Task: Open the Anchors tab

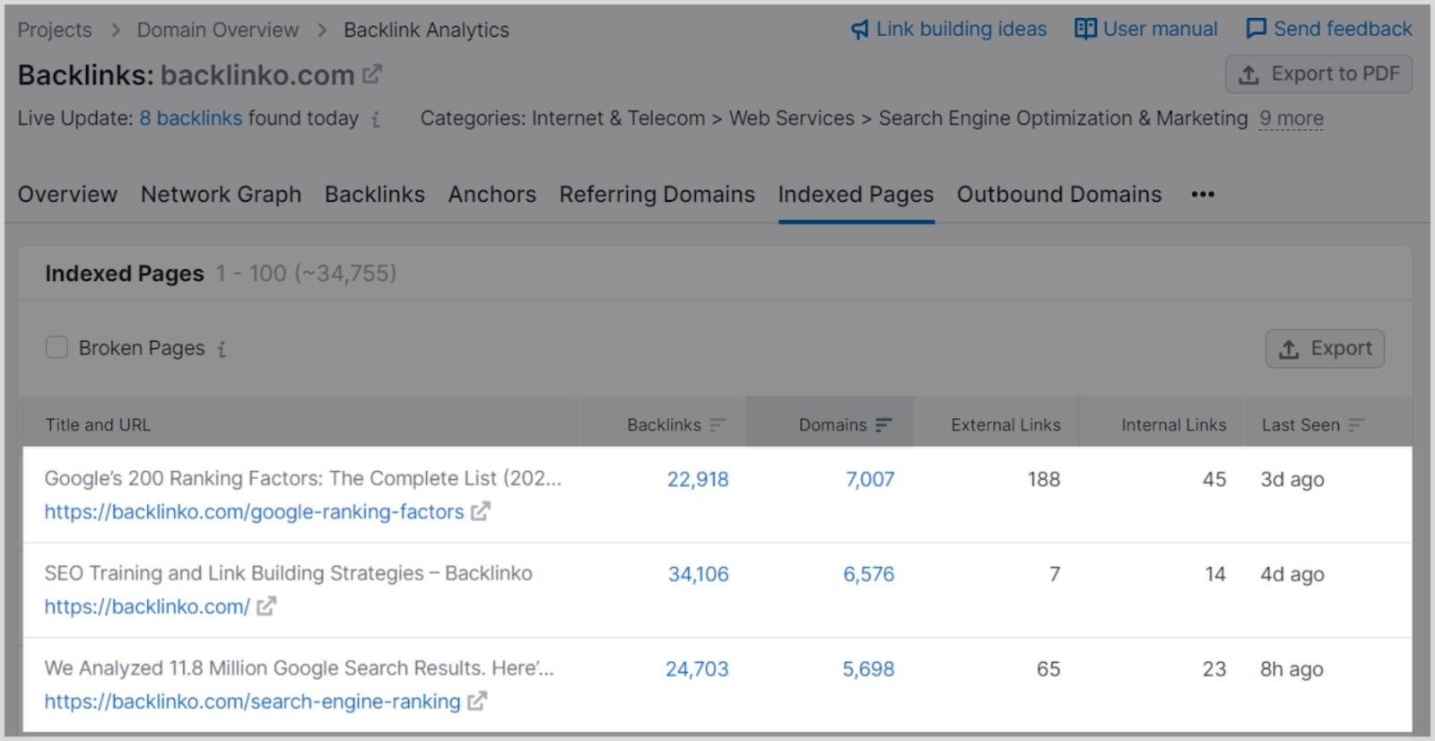Action: [491, 195]
